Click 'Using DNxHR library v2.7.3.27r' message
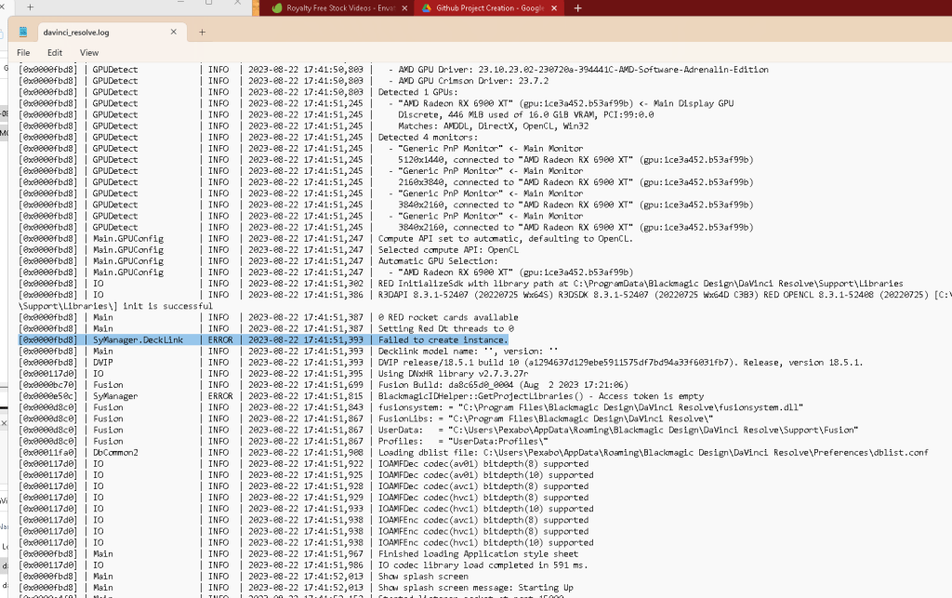Screen dimensions: 952x598 coord(453,373)
